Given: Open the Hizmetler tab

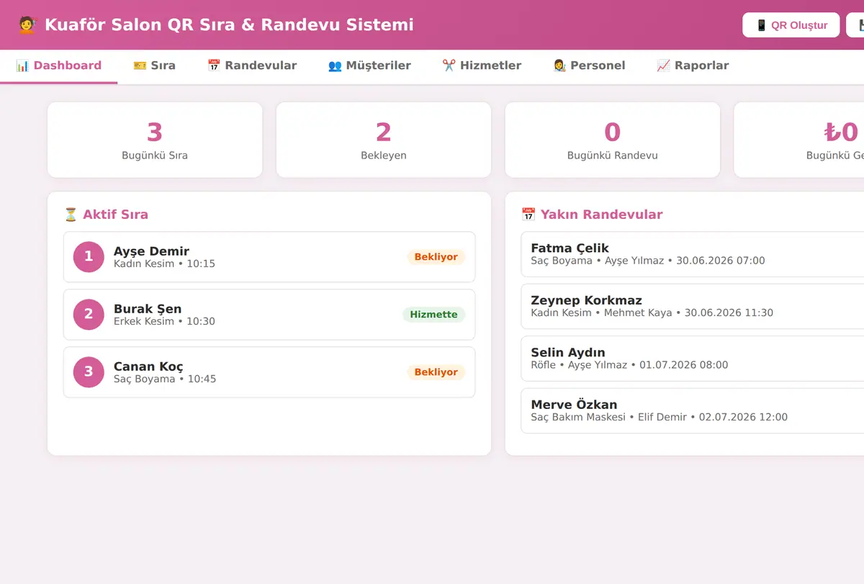Looking at the screenshot, I should [482, 66].
